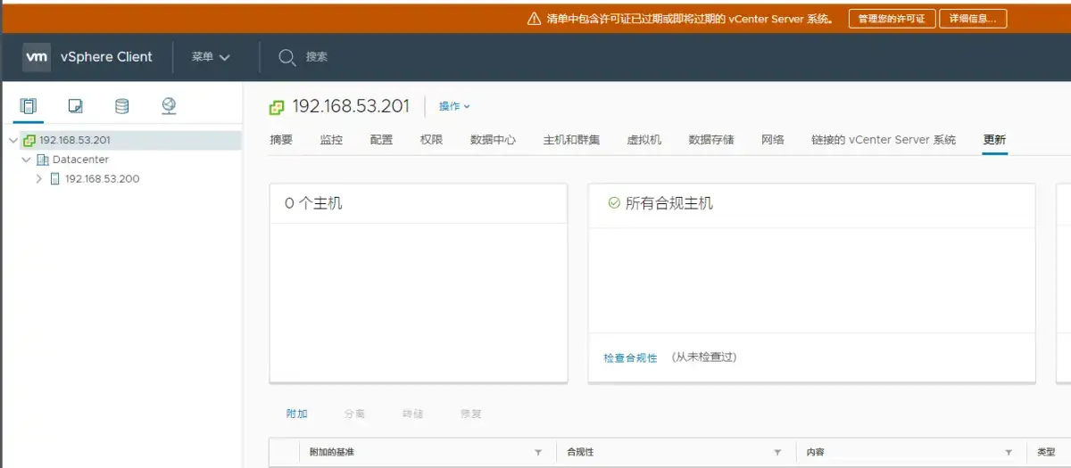Switch to the 摘要 tab
1071x468 pixels.
(281, 140)
